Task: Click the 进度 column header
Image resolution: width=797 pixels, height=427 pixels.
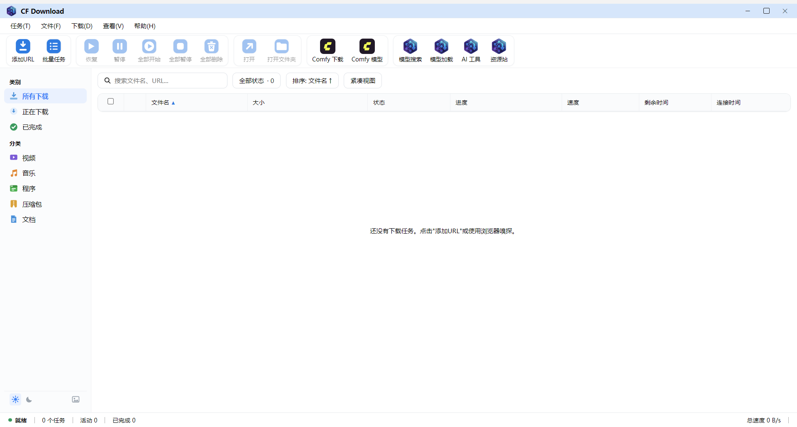Action: (x=506, y=102)
